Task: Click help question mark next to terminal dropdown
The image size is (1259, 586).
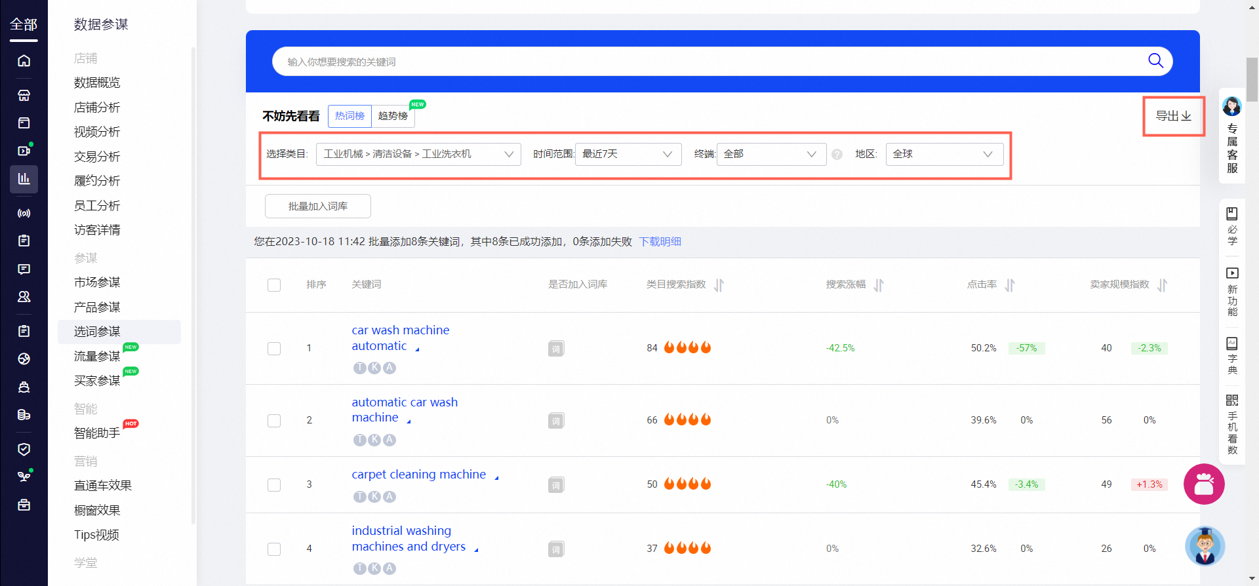Action: pyautogui.click(x=837, y=155)
